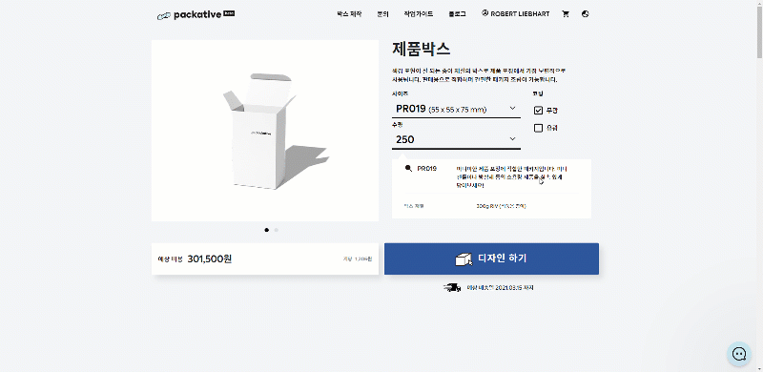Image resolution: width=763 pixels, height=372 pixels.
Task: Enable the unchecked 유광 checkbox
Action: (538, 128)
